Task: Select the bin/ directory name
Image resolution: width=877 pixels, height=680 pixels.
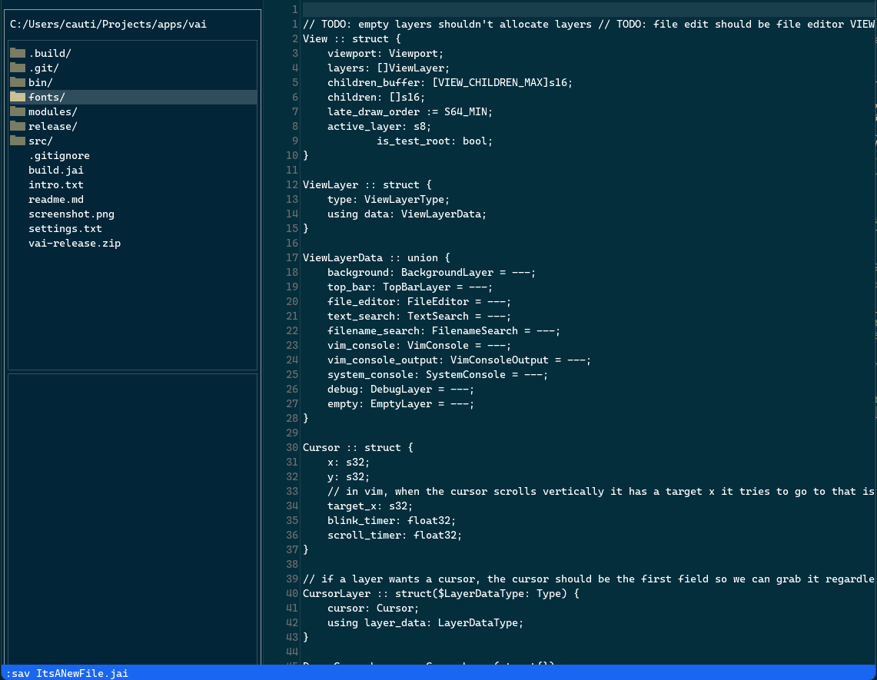Action: [x=40, y=83]
